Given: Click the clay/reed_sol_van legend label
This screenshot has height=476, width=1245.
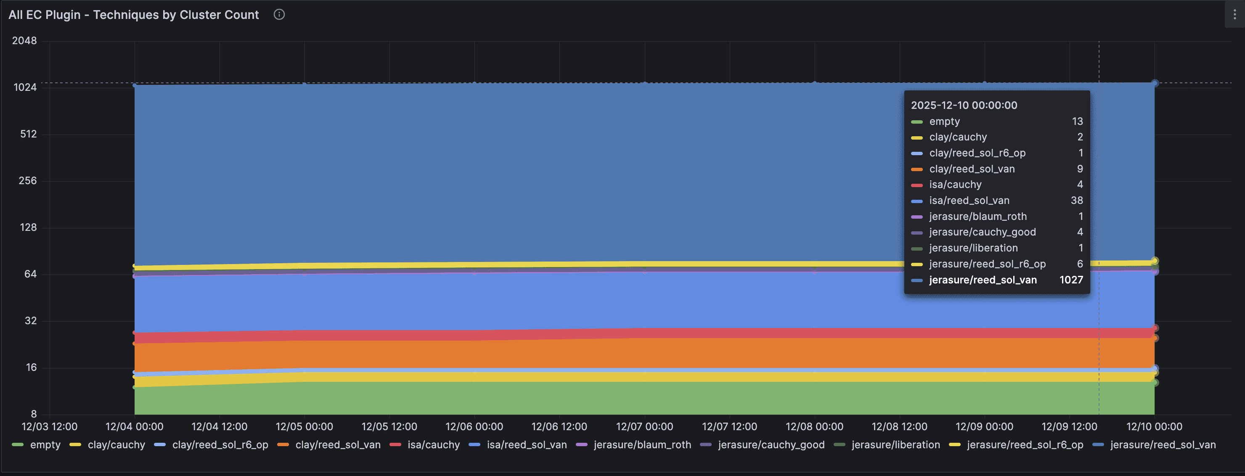Looking at the screenshot, I should (x=338, y=444).
